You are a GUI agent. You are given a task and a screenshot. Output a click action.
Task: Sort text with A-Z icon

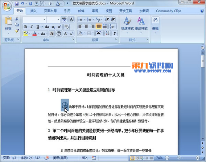click(x=107, y=33)
